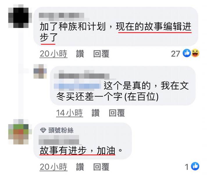Reply to the last comment via 回覆
The height and width of the screenshot is (180, 209).
101,167
